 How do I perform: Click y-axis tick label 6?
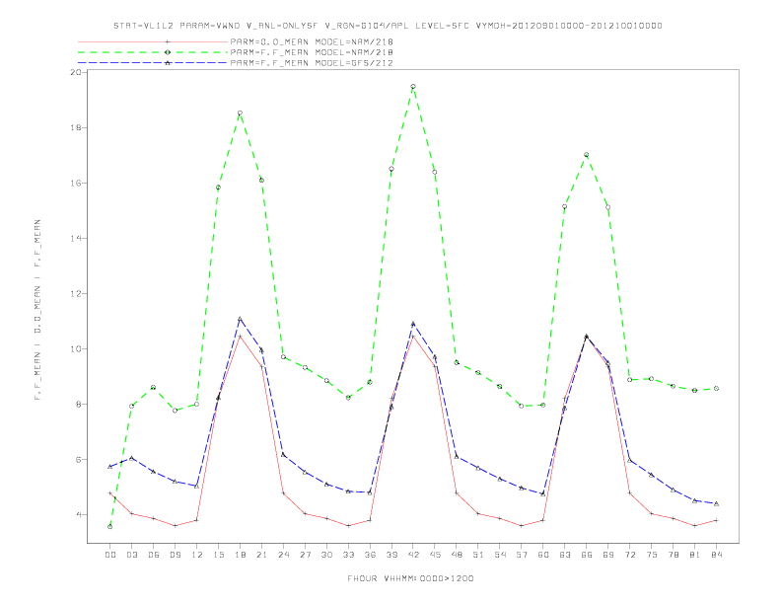79,460
